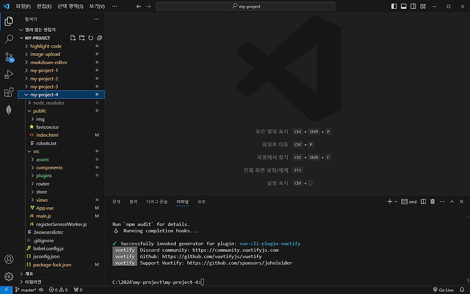Refresh the Explorer file tree
Image resolution: width=470 pixels, height=294 pixels.
[x=90, y=38]
